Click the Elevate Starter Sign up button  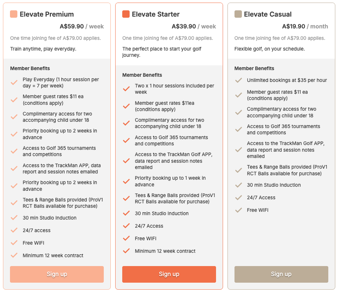[x=169, y=274]
